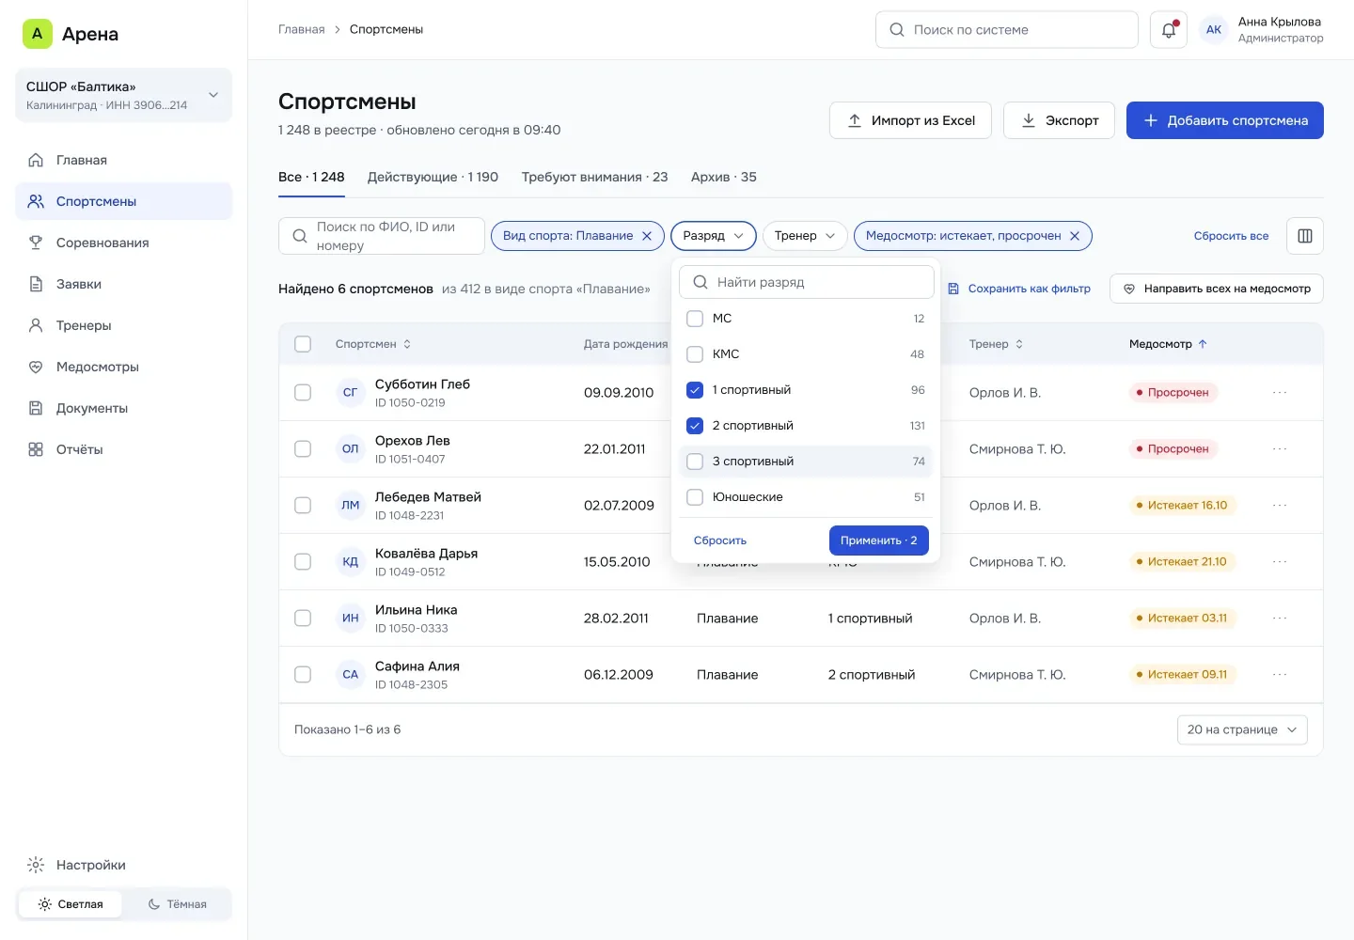The image size is (1354, 940).
Task: Open the notifications bell
Action: pyautogui.click(x=1168, y=30)
